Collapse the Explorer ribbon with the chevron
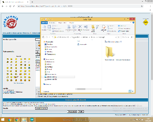This screenshot has width=153, height=122. point(131,23)
